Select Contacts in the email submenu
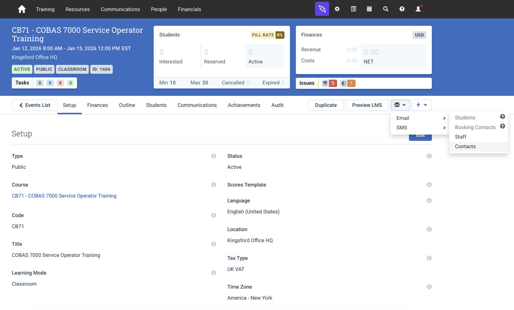Screen dimensions: 514x310 [x=479, y=146]
